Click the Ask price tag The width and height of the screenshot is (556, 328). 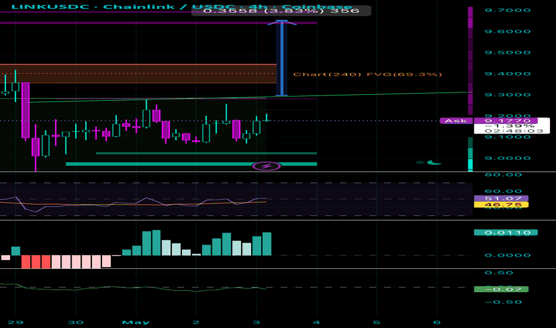[x=456, y=121]
